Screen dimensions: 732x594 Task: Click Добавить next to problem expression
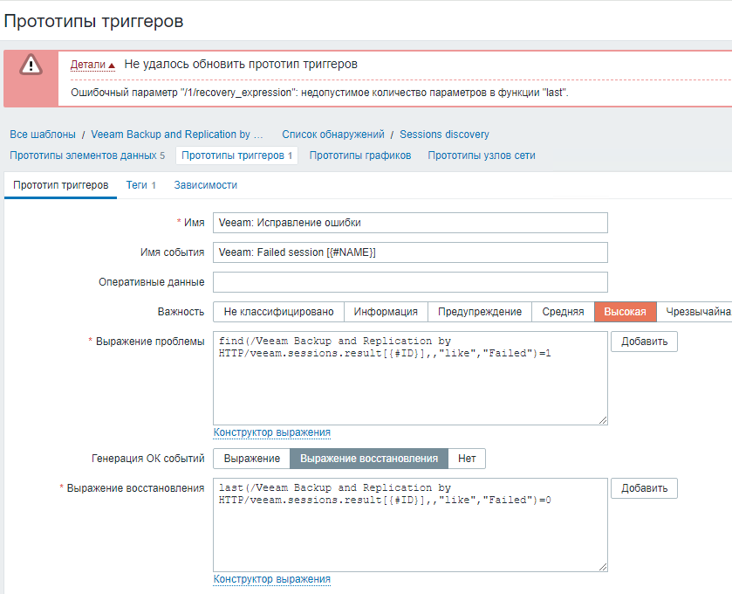644,342
